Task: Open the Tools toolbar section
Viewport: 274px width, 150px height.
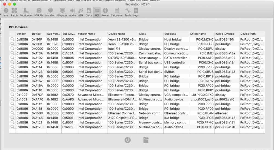Action: (x=128, y=12)
